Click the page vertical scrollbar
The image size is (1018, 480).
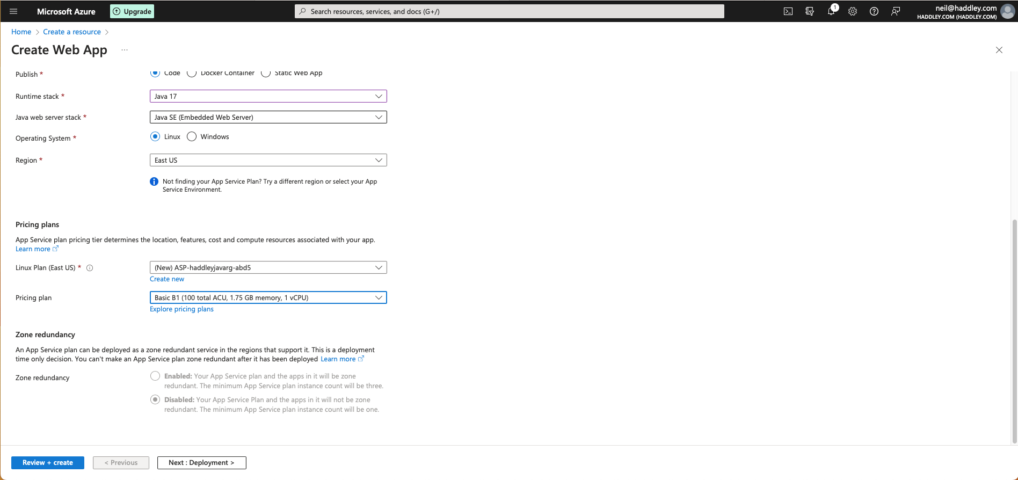[1014, 331]
